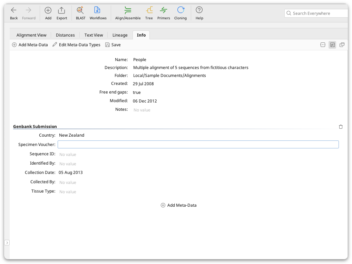
Task: Edit the Description value about fictitious characters
Action: (190, 68)
